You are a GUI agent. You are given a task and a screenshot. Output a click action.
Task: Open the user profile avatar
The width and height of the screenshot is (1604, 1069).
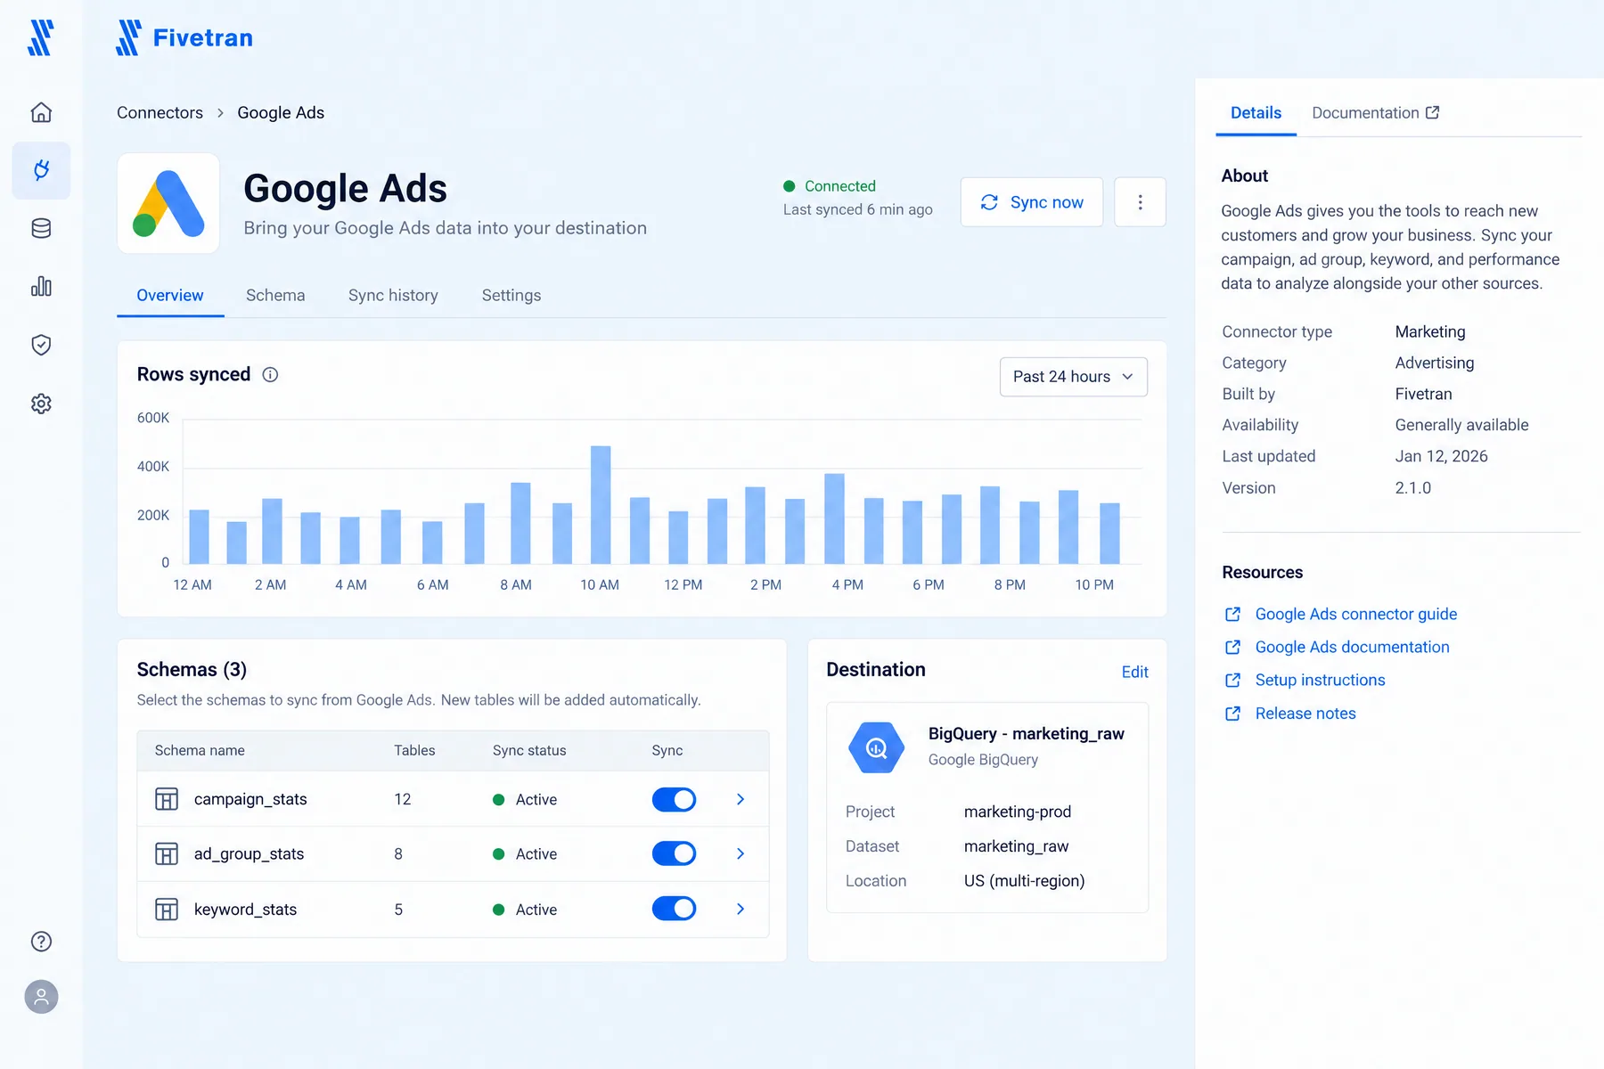click(x=41, y=997)
